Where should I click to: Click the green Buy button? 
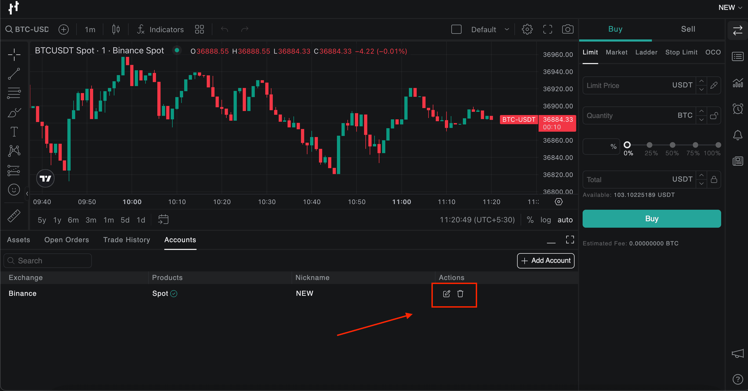(652, 219)
